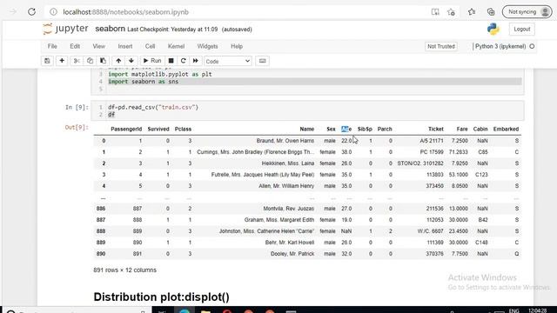Screen dimensions: 557x313
Task: Move selected cell up arrow
Action: point(118,61)
